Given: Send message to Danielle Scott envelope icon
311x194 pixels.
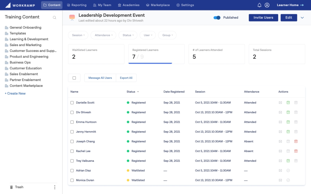Looking at the screenshot, I should (280, 102).
